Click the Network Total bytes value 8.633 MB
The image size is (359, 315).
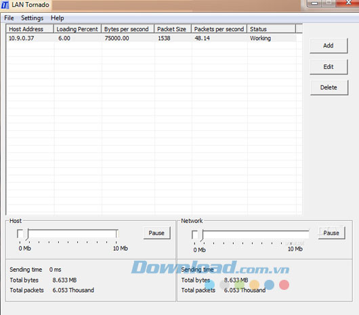pyautogui.click(x=236, y=280)
